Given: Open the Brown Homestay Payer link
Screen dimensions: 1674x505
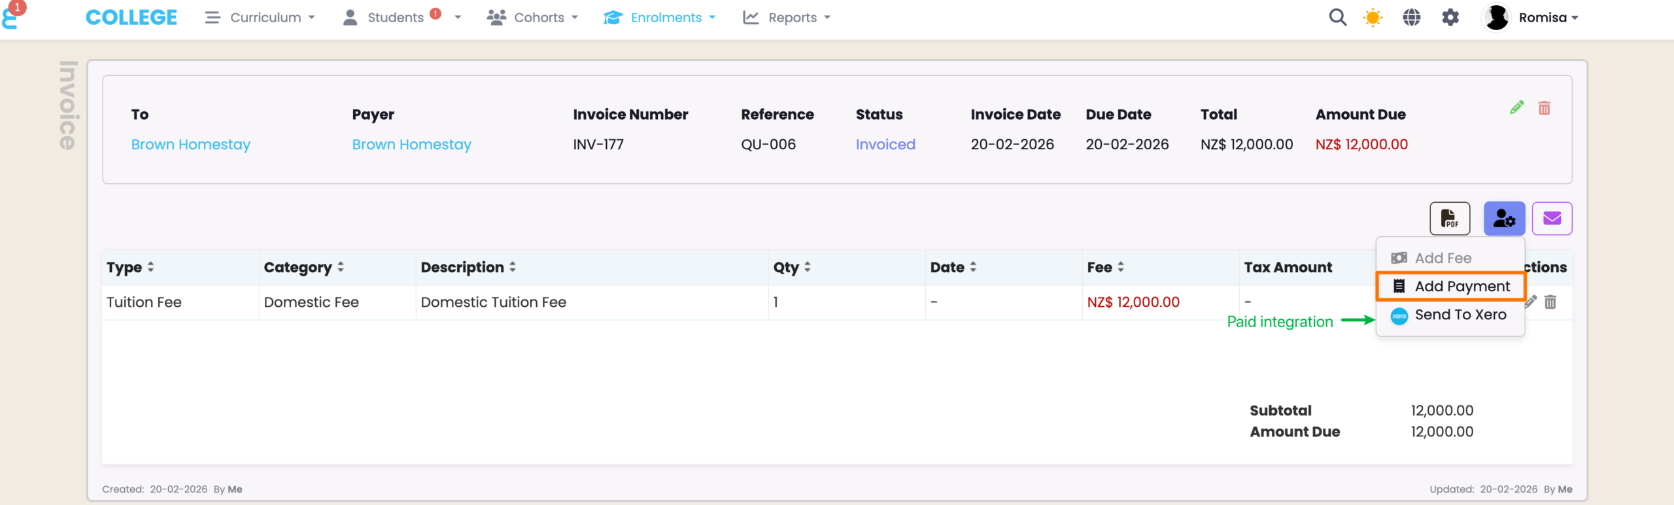Looking at the screenshot, I should (411, 145).
